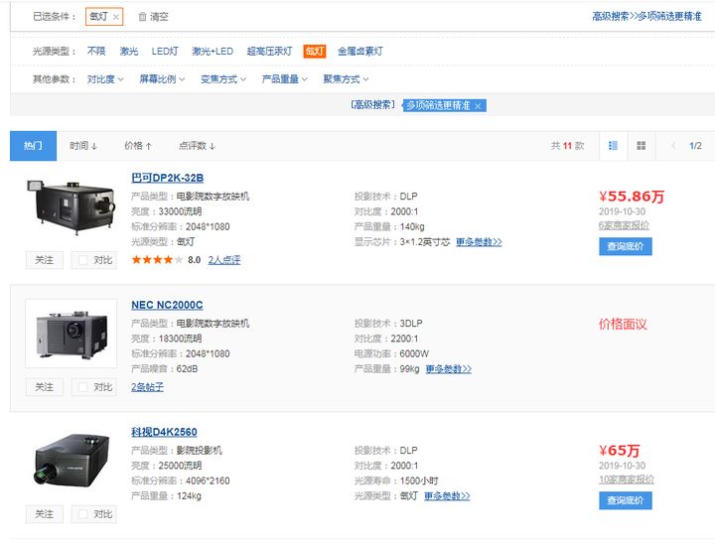Viewport: 715px width, 546px height.
Task: Open 6家商家报价 link
Action: click(x=624, y=225)
